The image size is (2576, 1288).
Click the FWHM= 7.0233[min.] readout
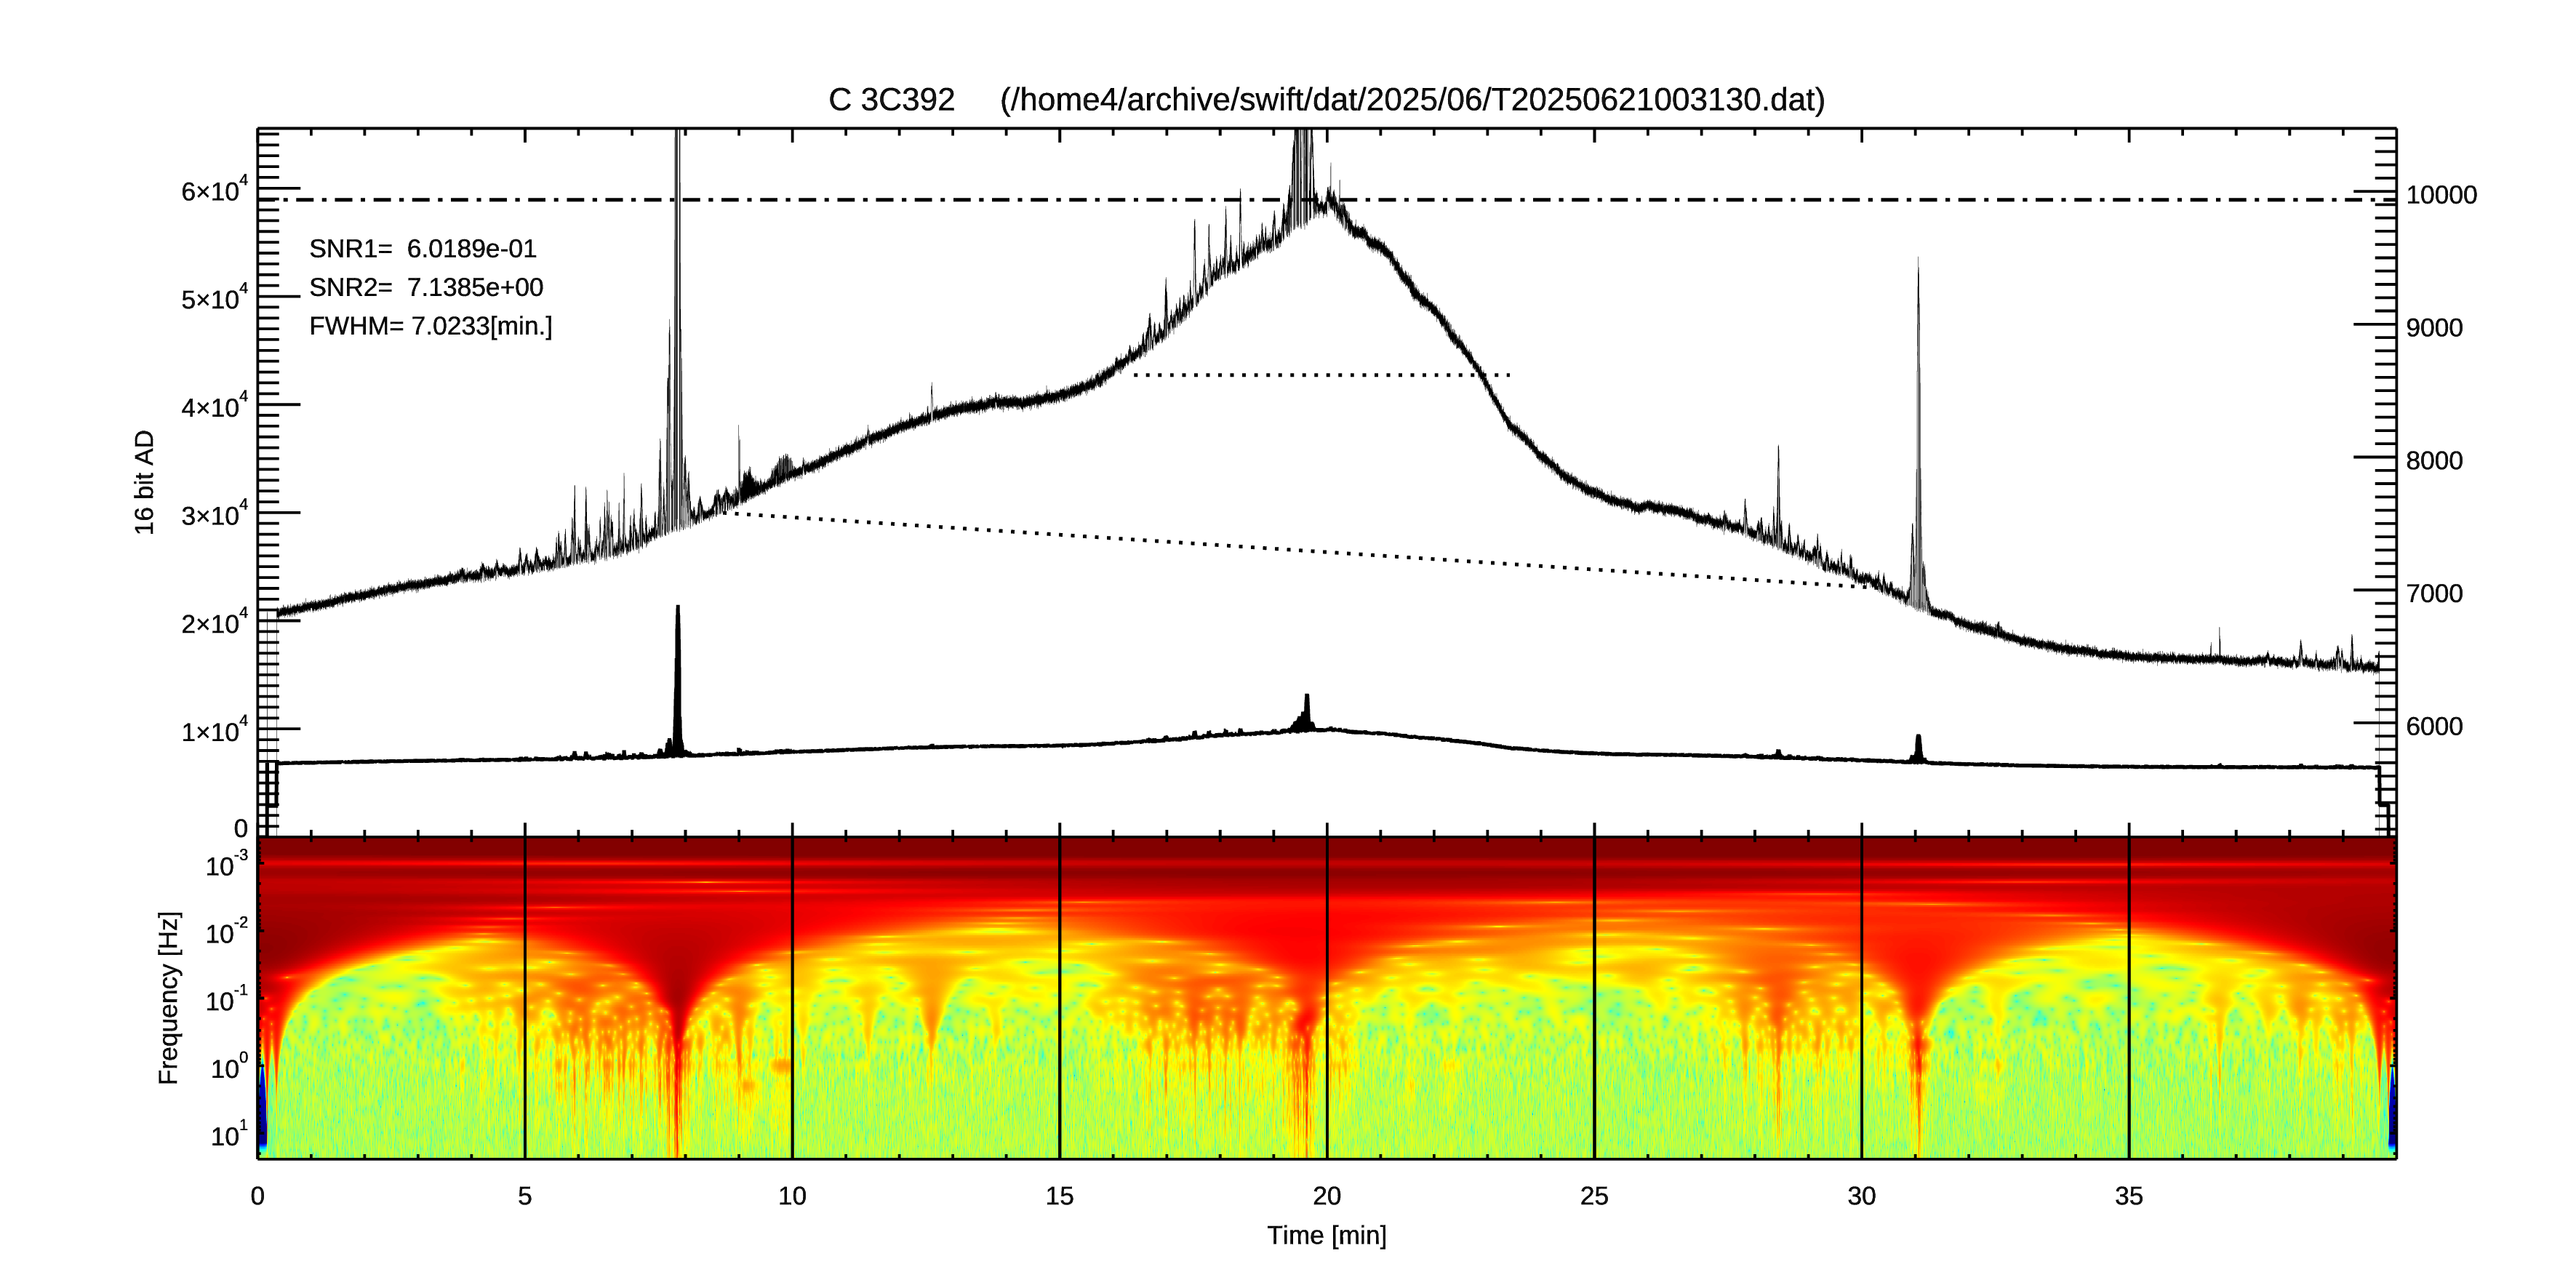pos(430,326)
